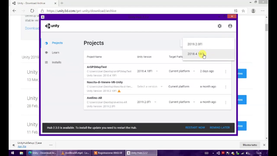This screenshot has width=277, height=156.
Task: Click REMIND LATER on update banner
Action: (219, 128)
